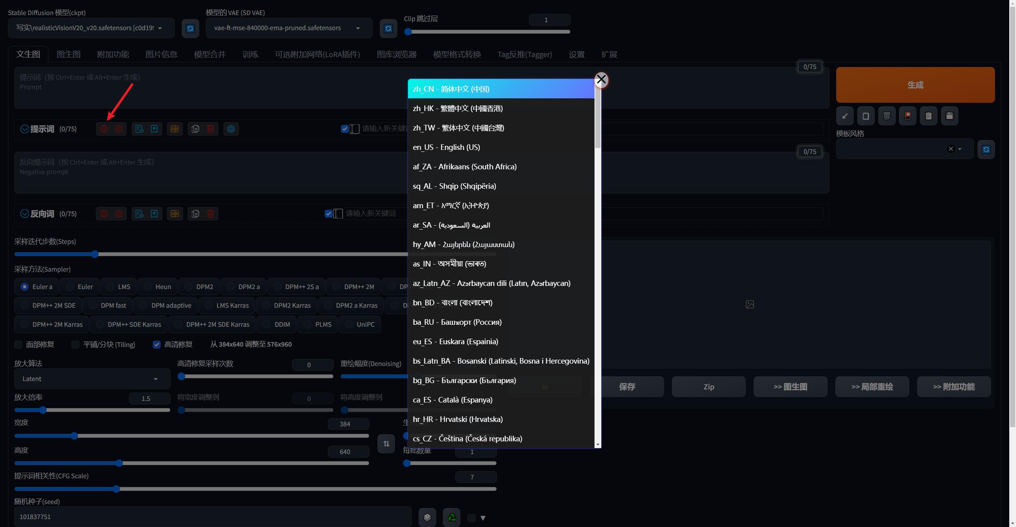Viewport: 1016px width, 527px height.
Task: Click the floppy disk save style icon
Action: pos(949,116)
